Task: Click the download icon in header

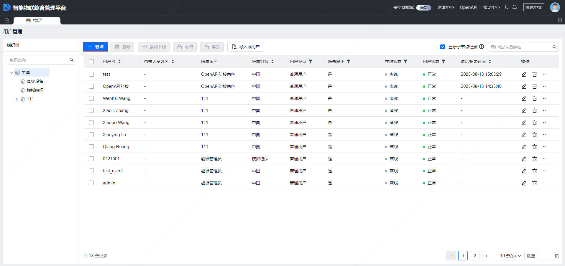Action: 506,7
